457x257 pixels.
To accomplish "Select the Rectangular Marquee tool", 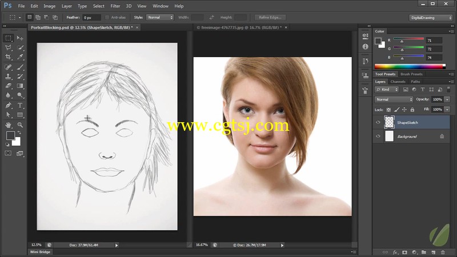I will click(x=8, y=38).
